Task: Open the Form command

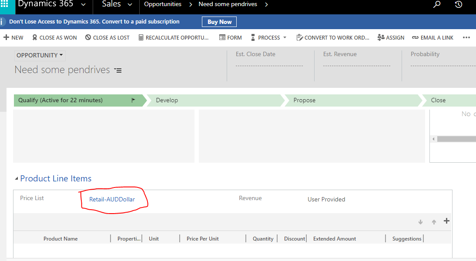Action: click(231, 38)
